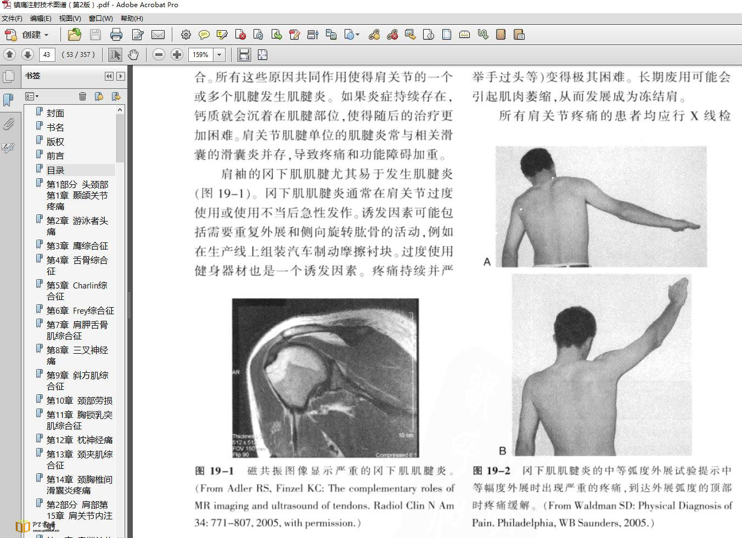Select the Hand pan tool
Viewport: 742px width, 538px height.
133,55
